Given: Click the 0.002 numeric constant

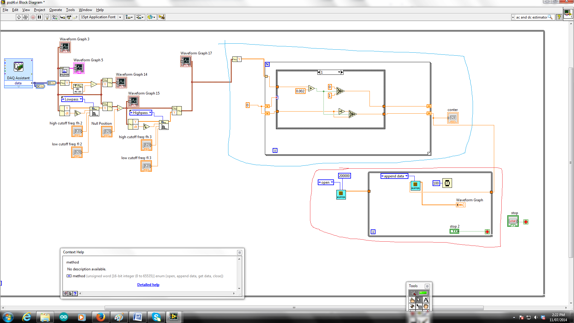Looking at the screenshot, I should [x=300, y=91].
